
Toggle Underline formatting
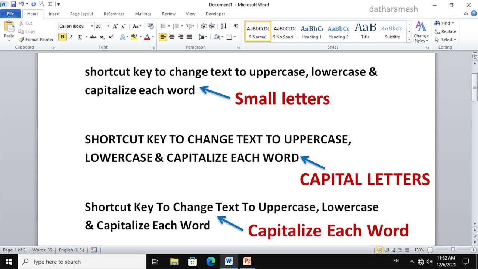[80, 37]
